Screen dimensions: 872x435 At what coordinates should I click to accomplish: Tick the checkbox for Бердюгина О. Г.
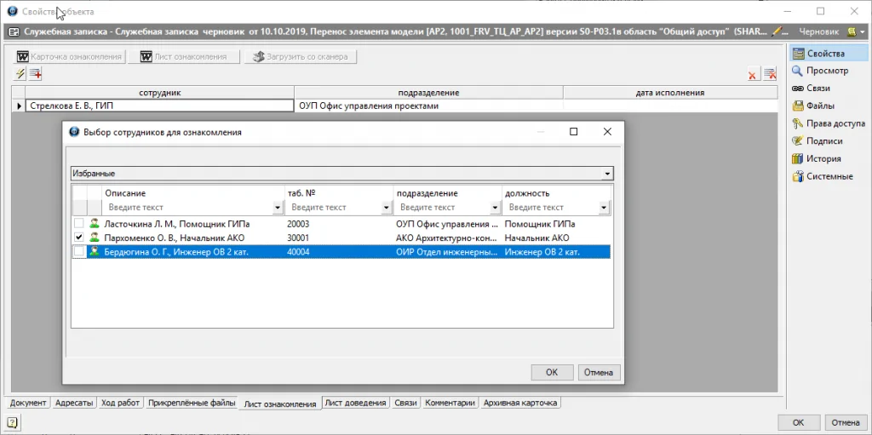tap(79, 252)
